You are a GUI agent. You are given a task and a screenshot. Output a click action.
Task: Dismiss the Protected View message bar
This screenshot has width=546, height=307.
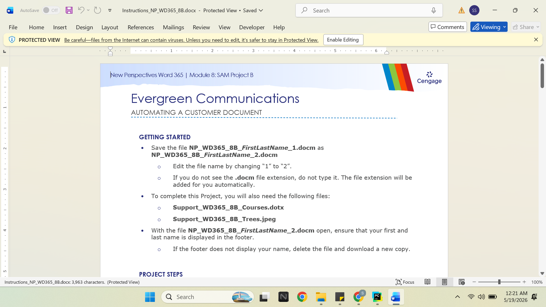(536, 40)
